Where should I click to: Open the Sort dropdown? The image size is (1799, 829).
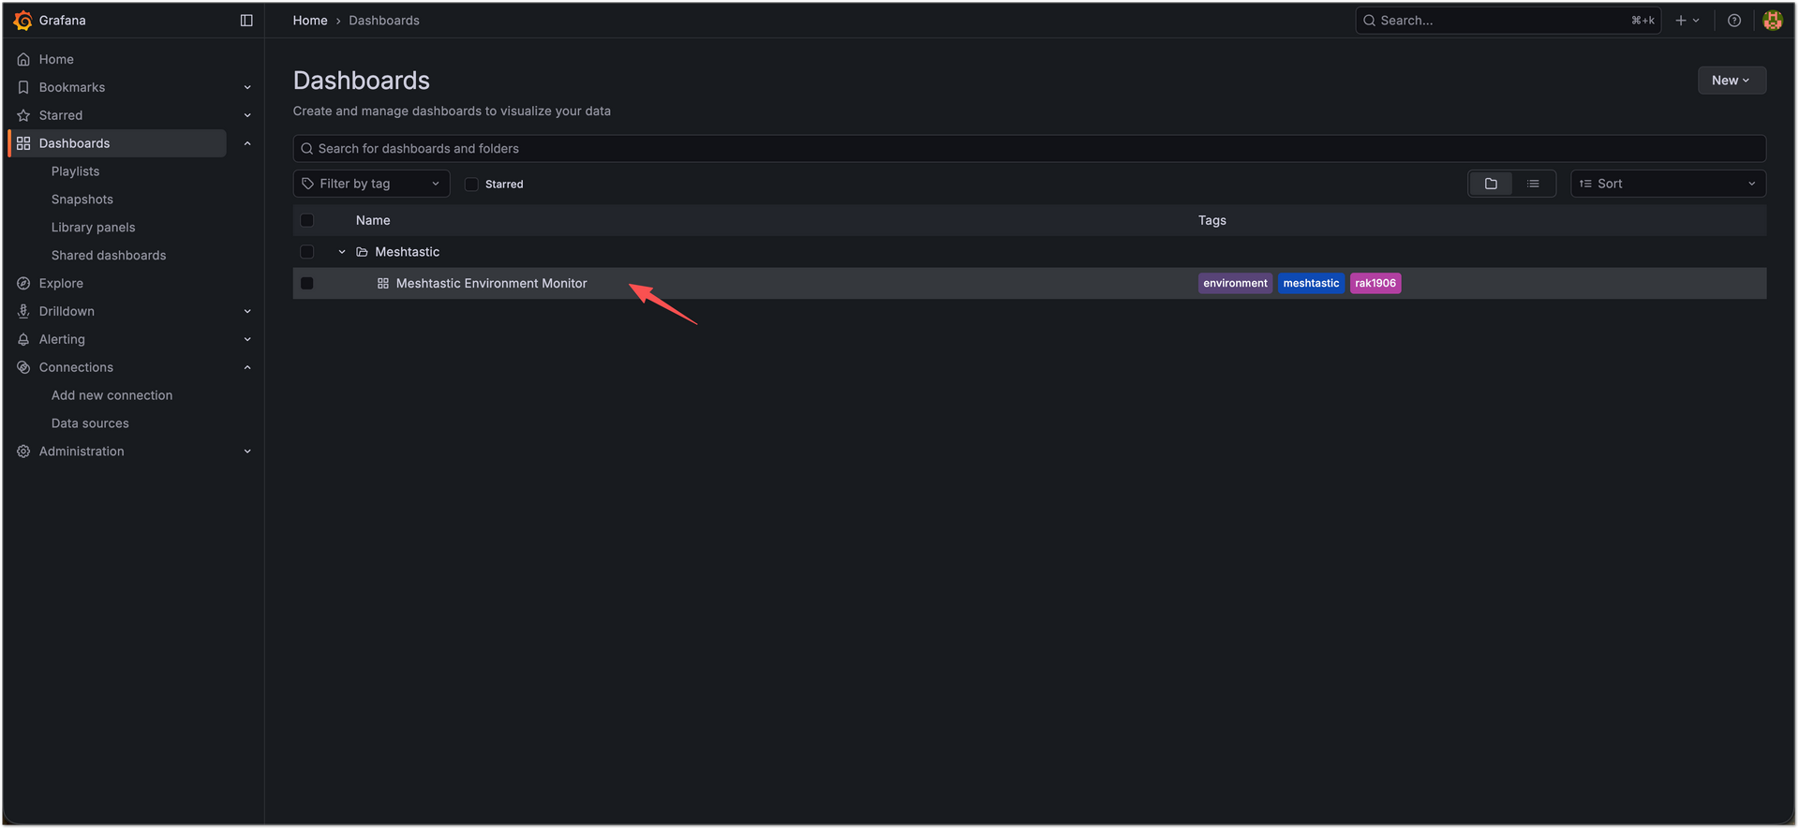(x=1668, y=184)
